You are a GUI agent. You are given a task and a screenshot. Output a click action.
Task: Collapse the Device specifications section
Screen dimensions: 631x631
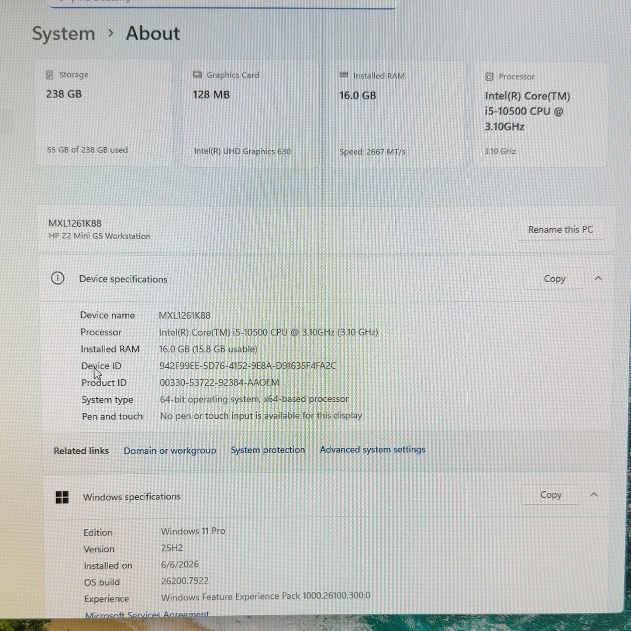click(598, 278)
